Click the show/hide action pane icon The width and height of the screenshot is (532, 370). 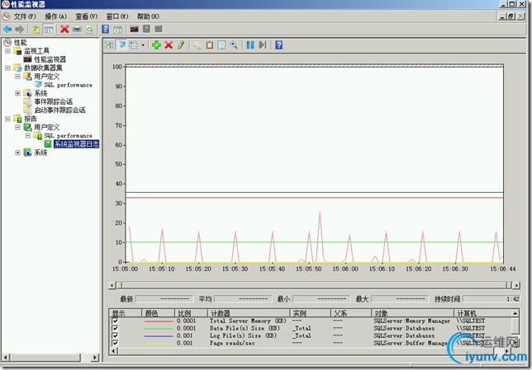coord(118,30)
